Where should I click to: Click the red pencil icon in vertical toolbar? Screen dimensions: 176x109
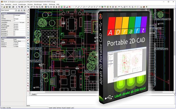(28, 40)
